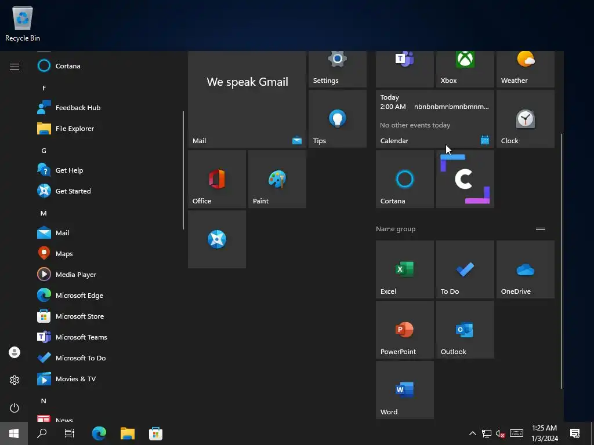Open the Cortana tile
The height and width of the screenshot is (445, 594).
404,179
